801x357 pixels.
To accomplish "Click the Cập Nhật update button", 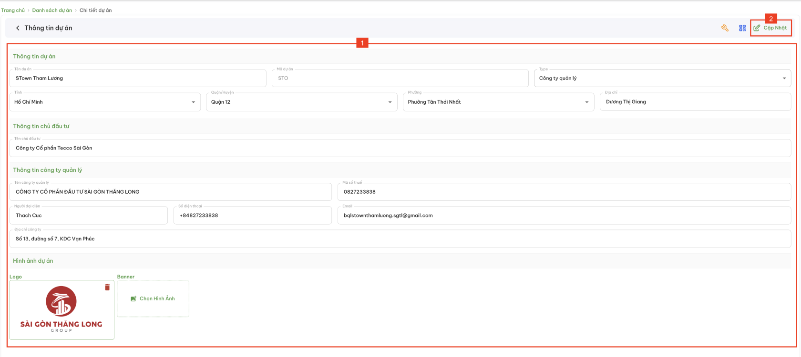I will [770, 28].
